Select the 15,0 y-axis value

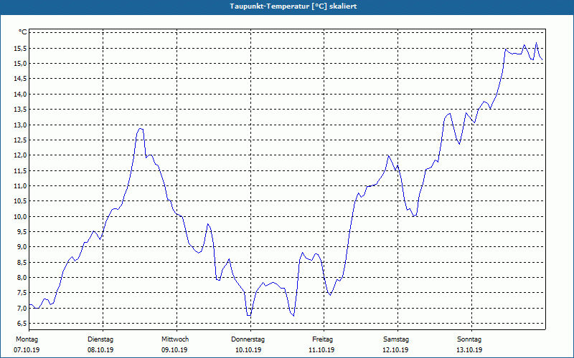(x=20, y=64)
